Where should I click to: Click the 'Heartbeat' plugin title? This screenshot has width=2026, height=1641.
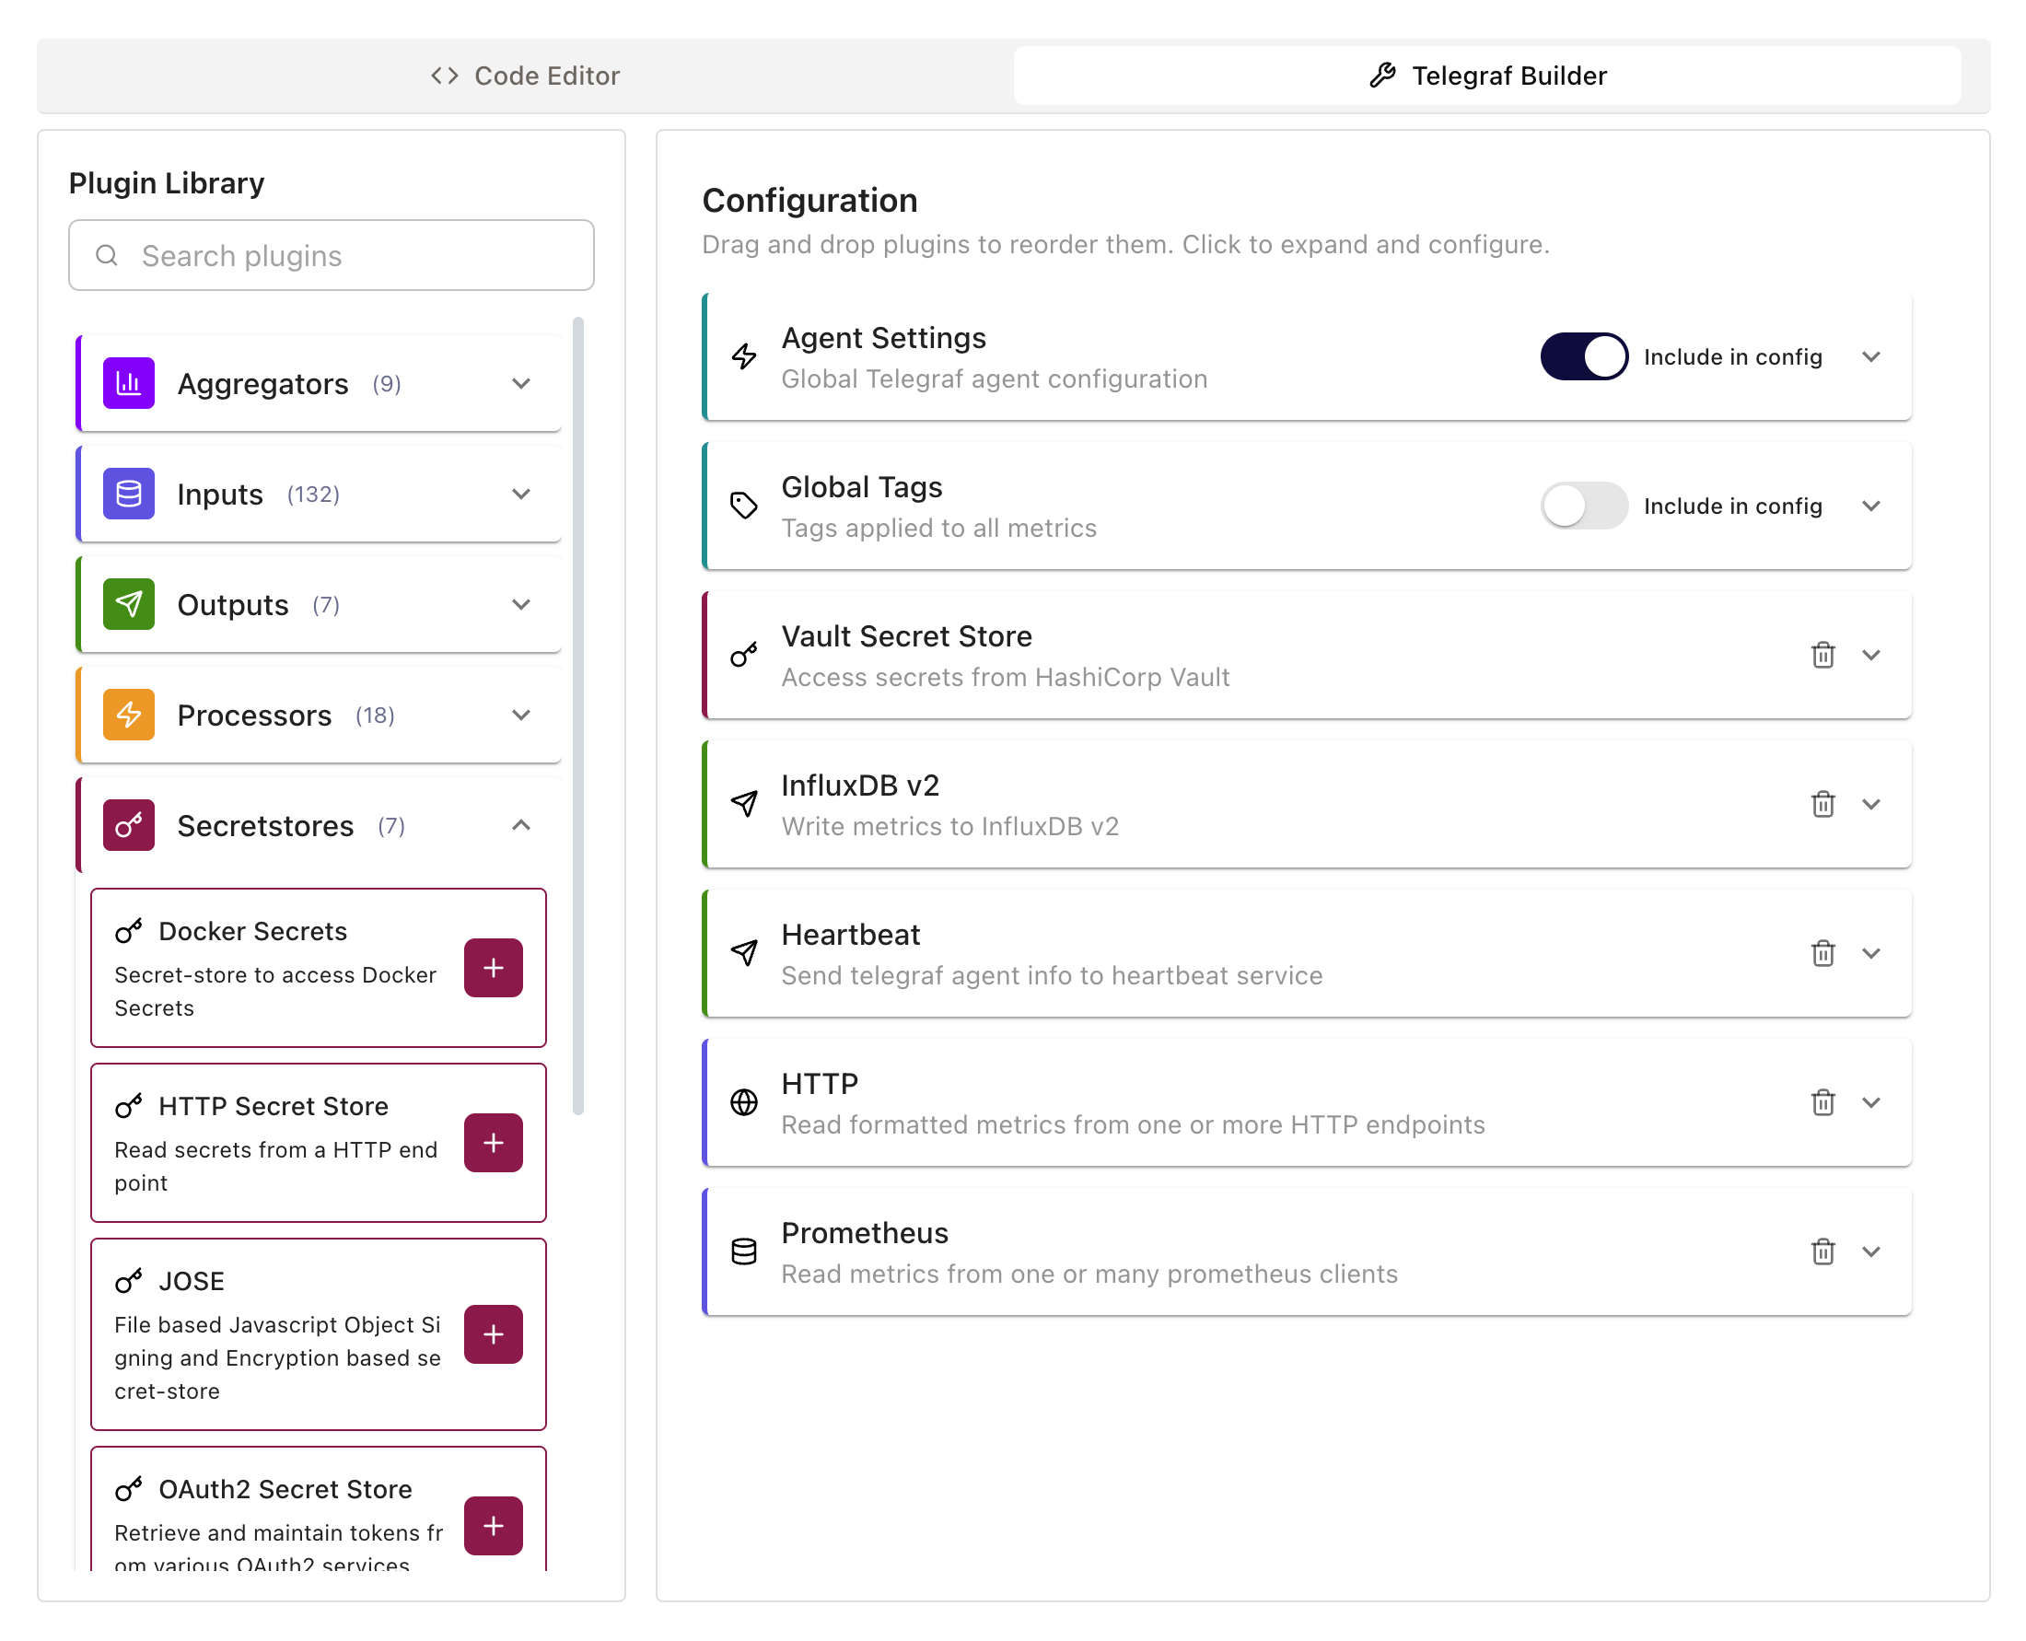[850, 934]
